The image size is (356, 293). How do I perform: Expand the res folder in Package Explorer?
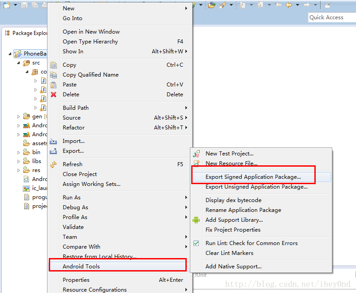click(18, 170)
